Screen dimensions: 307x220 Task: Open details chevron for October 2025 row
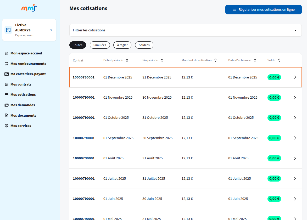pyautogui.click(x=295, y=118)
